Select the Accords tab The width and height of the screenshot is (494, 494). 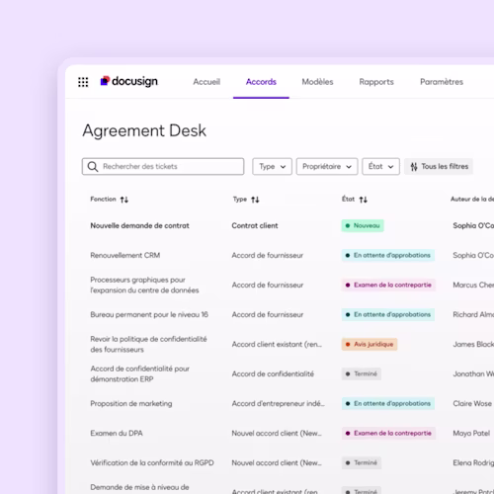click(261, 82)
